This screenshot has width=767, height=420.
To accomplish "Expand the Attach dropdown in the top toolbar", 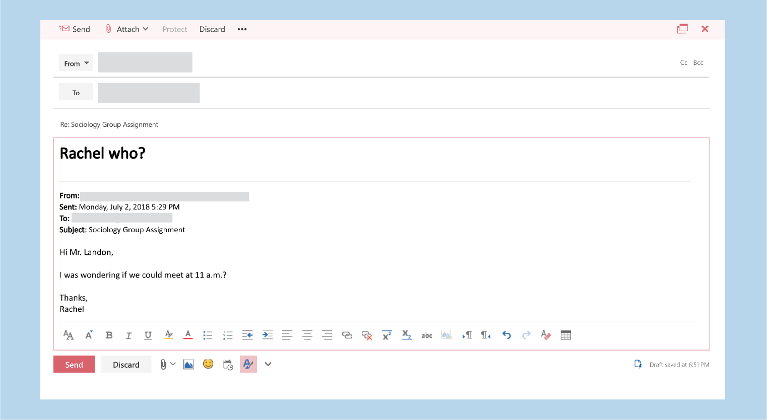I will pos(146,29).
